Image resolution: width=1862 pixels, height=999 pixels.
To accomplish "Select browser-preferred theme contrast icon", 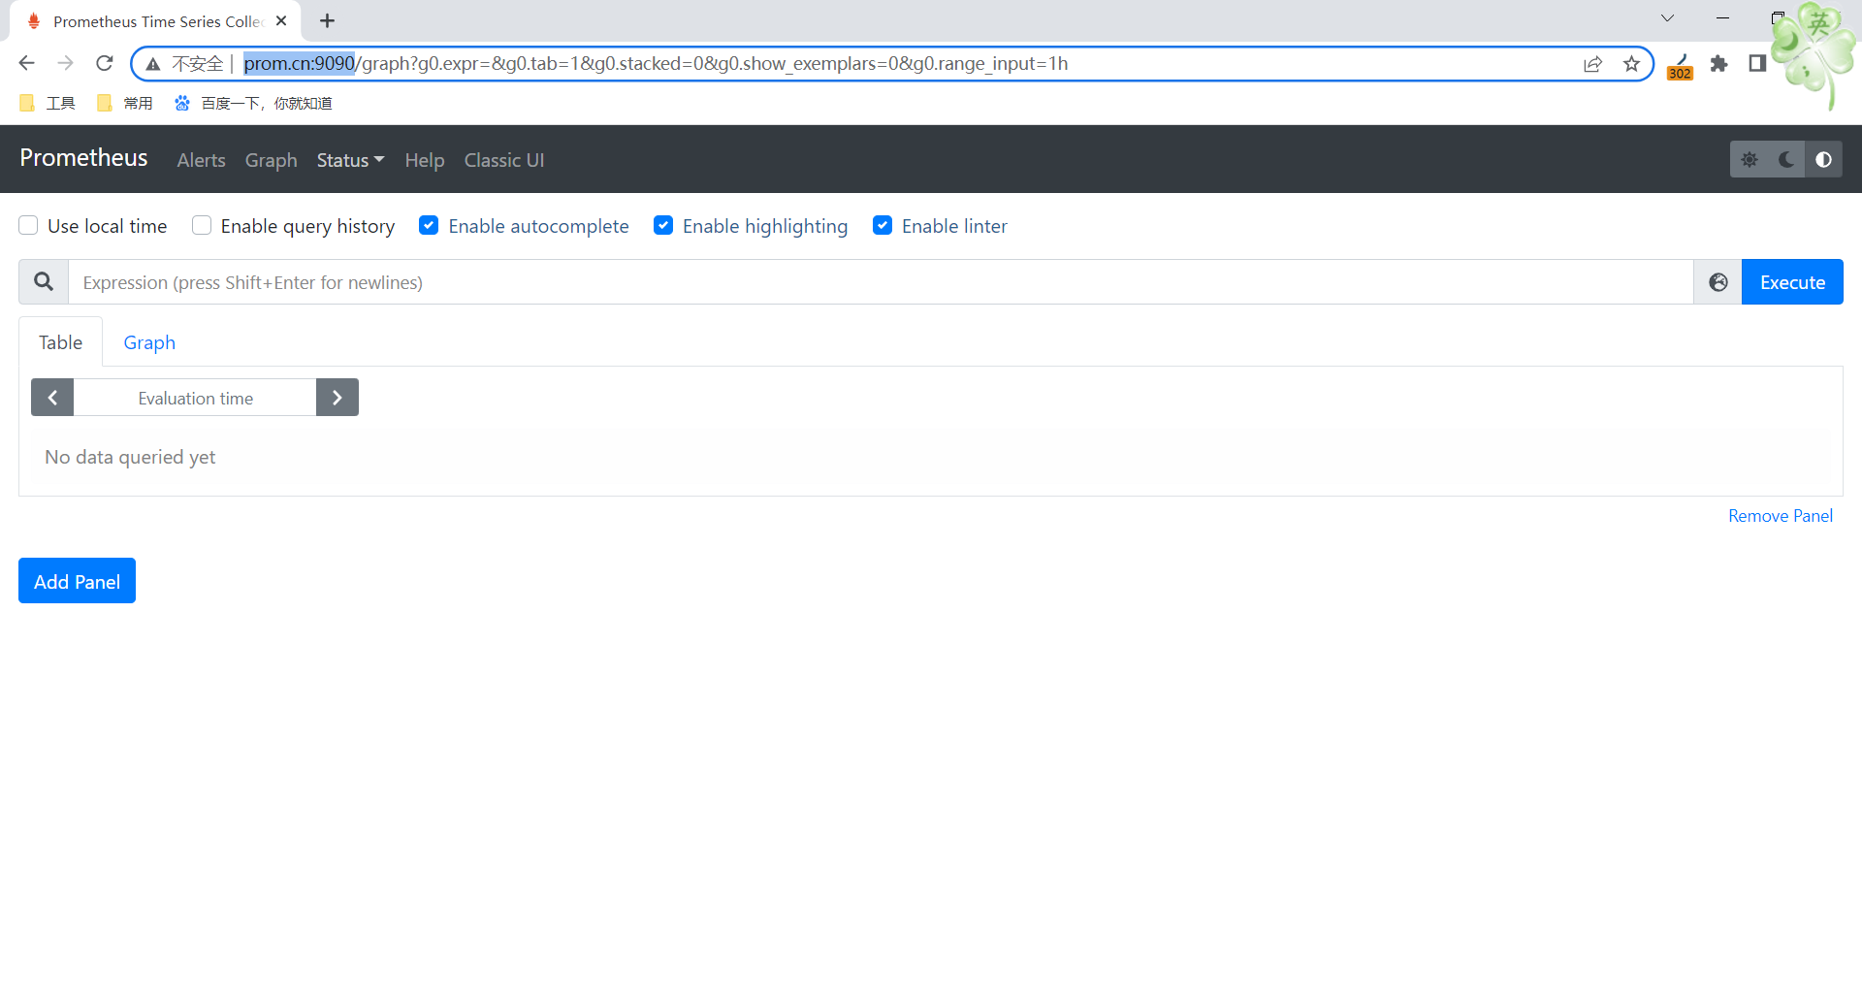I will (1823, 159).
